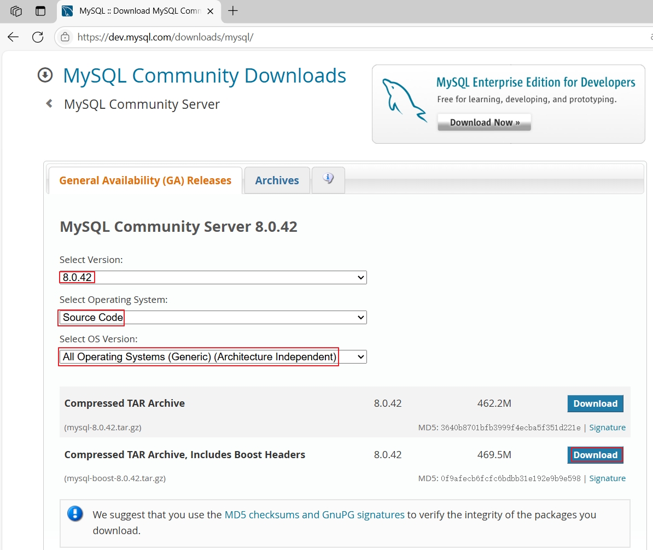Open the workspaces icon in browser
The image size is (653, 550).
[x=16, y=11]
